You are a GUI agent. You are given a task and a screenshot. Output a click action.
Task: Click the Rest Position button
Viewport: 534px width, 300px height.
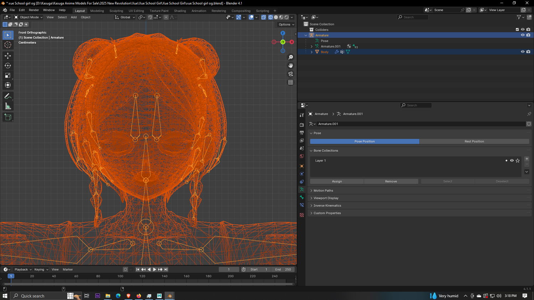tap(474, 141)
